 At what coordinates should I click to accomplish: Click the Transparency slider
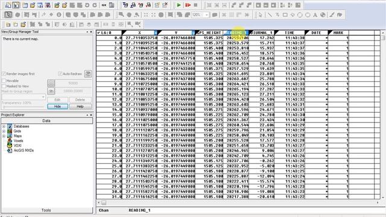tap(24, 107)
